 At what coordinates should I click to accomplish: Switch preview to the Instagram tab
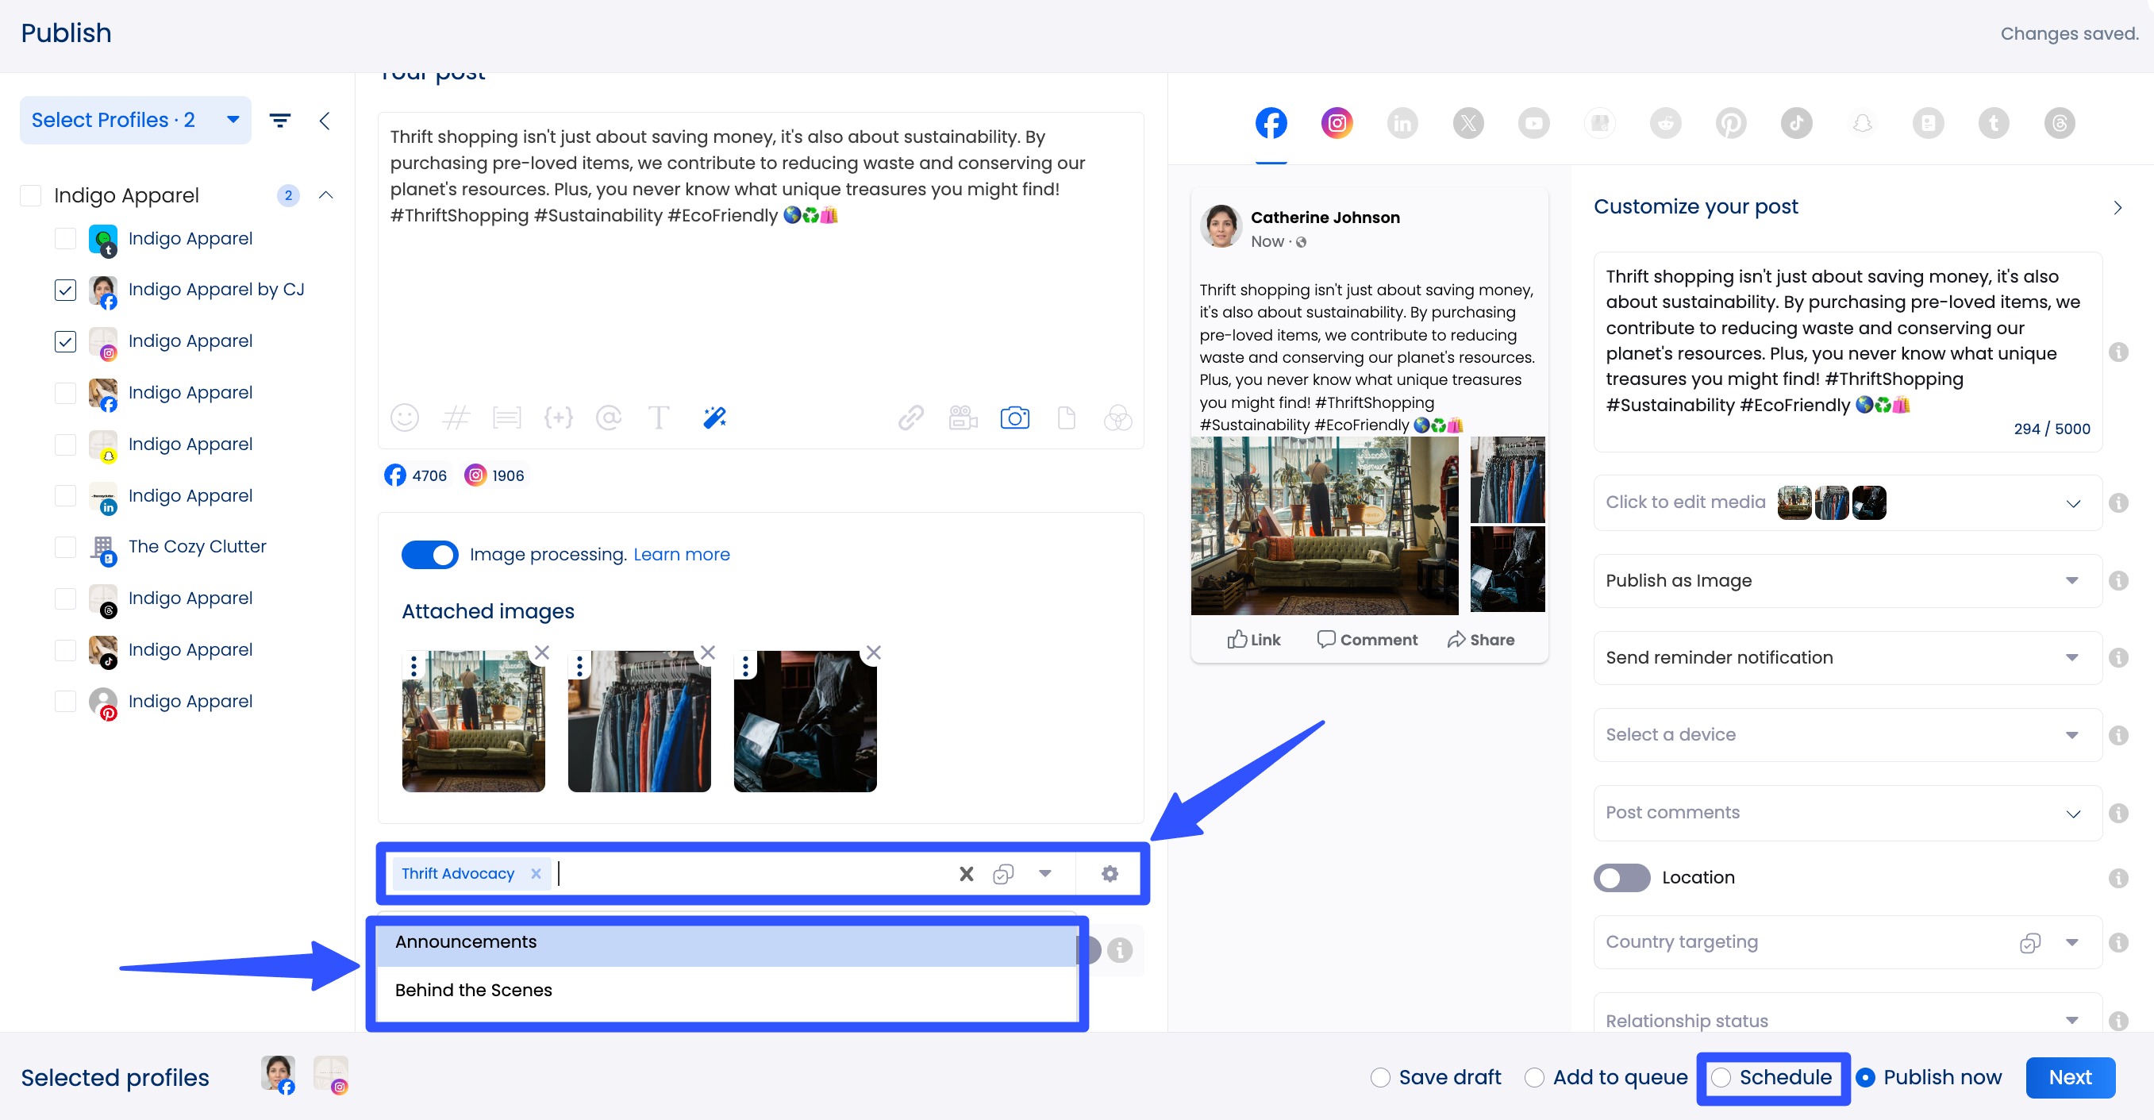1337,123
